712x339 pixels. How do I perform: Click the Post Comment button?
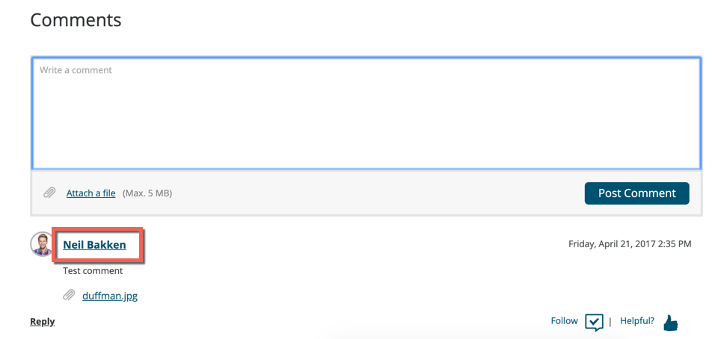click(636, 193)
